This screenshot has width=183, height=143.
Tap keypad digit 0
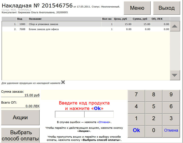154,132
